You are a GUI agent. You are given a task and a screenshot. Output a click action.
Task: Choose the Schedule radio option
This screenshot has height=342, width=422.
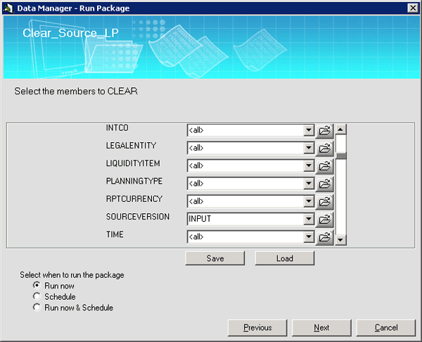(37, 297)
